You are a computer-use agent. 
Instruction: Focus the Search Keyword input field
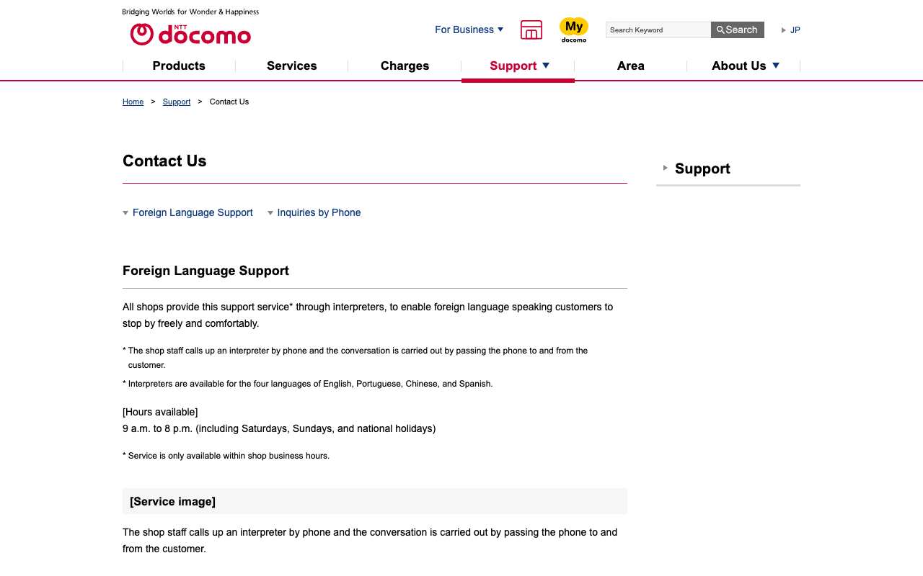(x=658, y=30)
